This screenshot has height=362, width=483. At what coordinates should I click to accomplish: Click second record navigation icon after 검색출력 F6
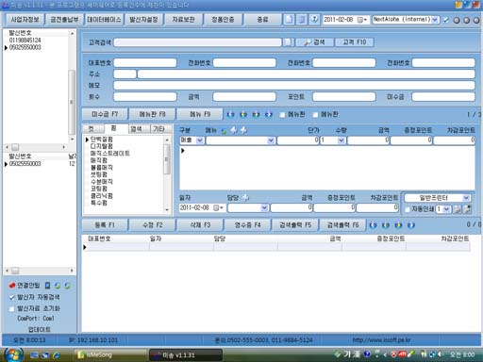pyautogui.click(x=386, y=225)
